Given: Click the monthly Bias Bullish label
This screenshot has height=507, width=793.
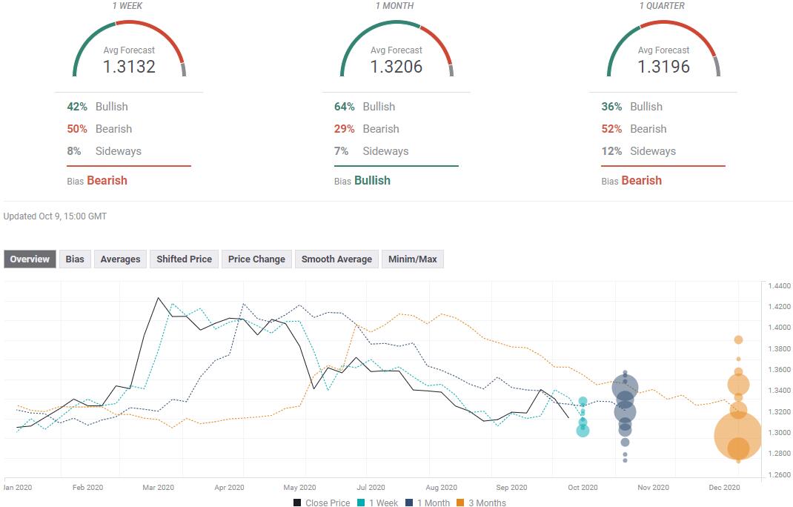Looking at the screenshot, I should click(x=362, y=181).
